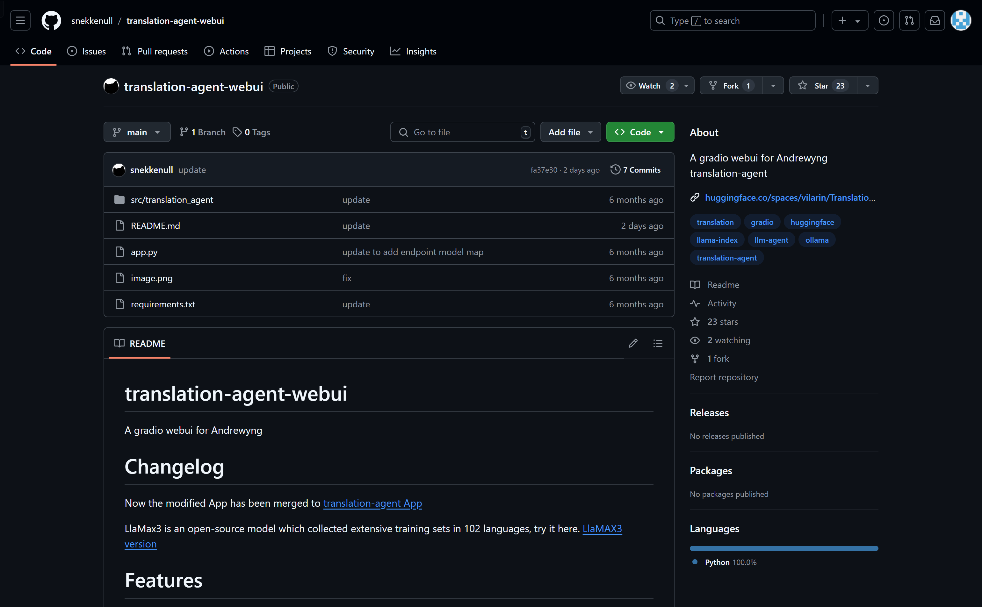Image resolution: width=982 pixels, height=607 pixels.
Task: Click Report repository link
Action: 724,377
